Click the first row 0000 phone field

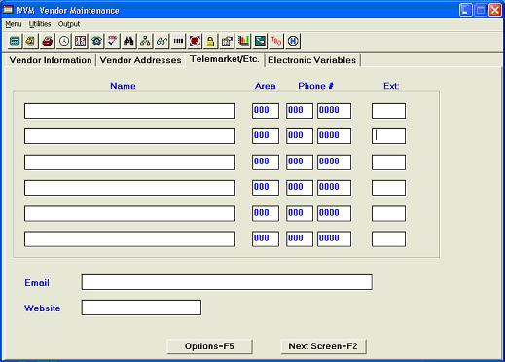click(334, 111)
